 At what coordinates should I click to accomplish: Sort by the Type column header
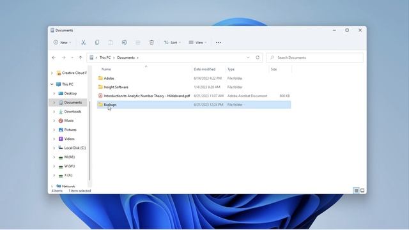(x=231, y=70)
